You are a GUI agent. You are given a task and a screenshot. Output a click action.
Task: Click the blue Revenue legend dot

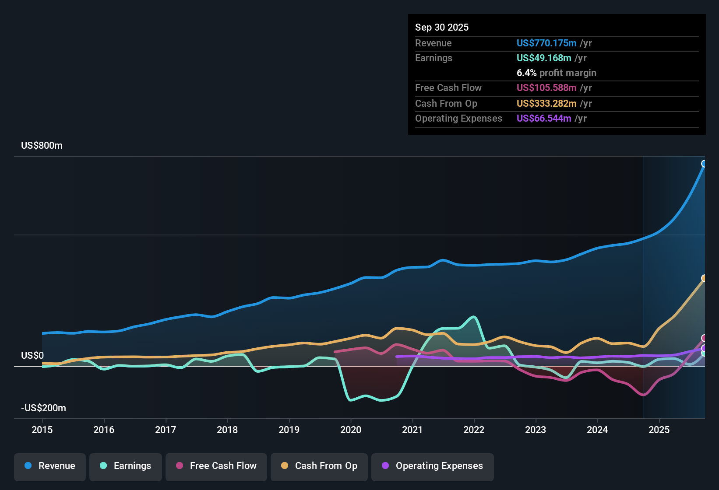(28, 466)
